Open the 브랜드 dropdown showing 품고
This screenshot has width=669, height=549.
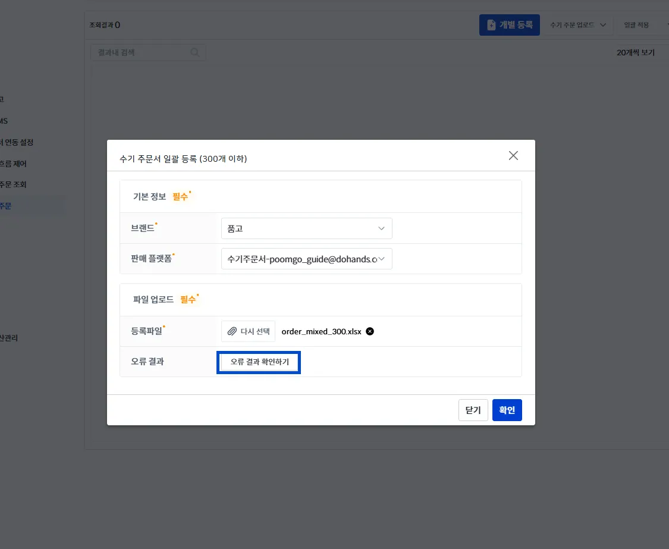(306, 228)
